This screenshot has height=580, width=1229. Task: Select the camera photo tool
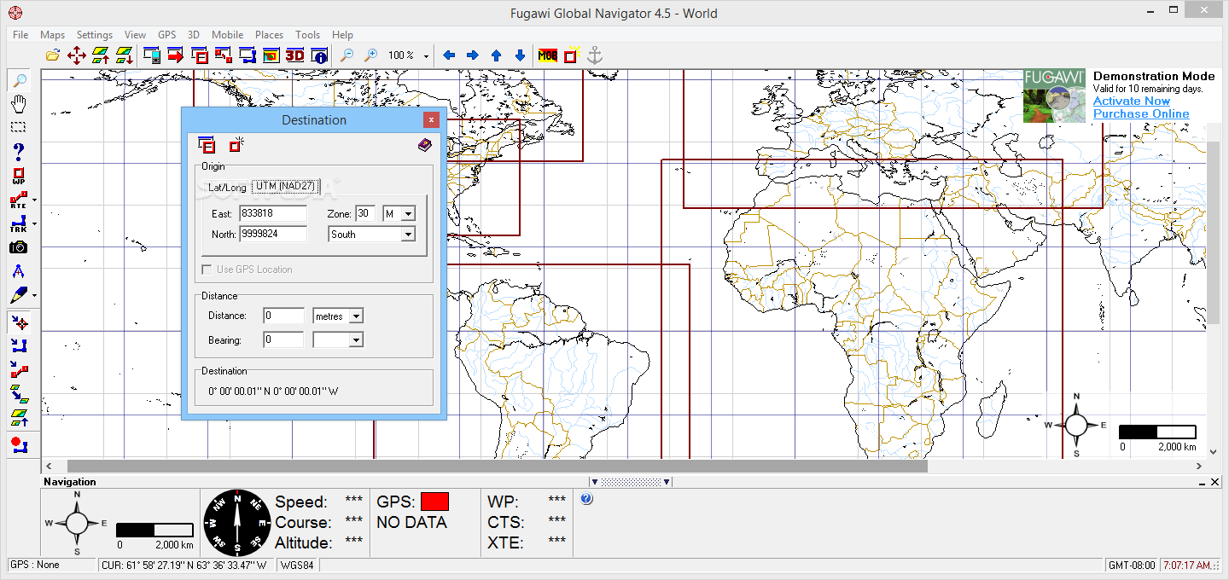18,247
